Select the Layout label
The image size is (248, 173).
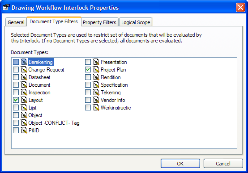click(x=35, y=100)
